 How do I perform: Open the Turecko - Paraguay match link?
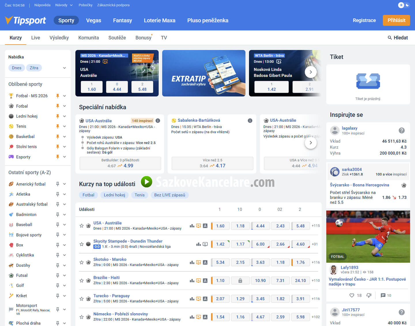pos(112,296)
